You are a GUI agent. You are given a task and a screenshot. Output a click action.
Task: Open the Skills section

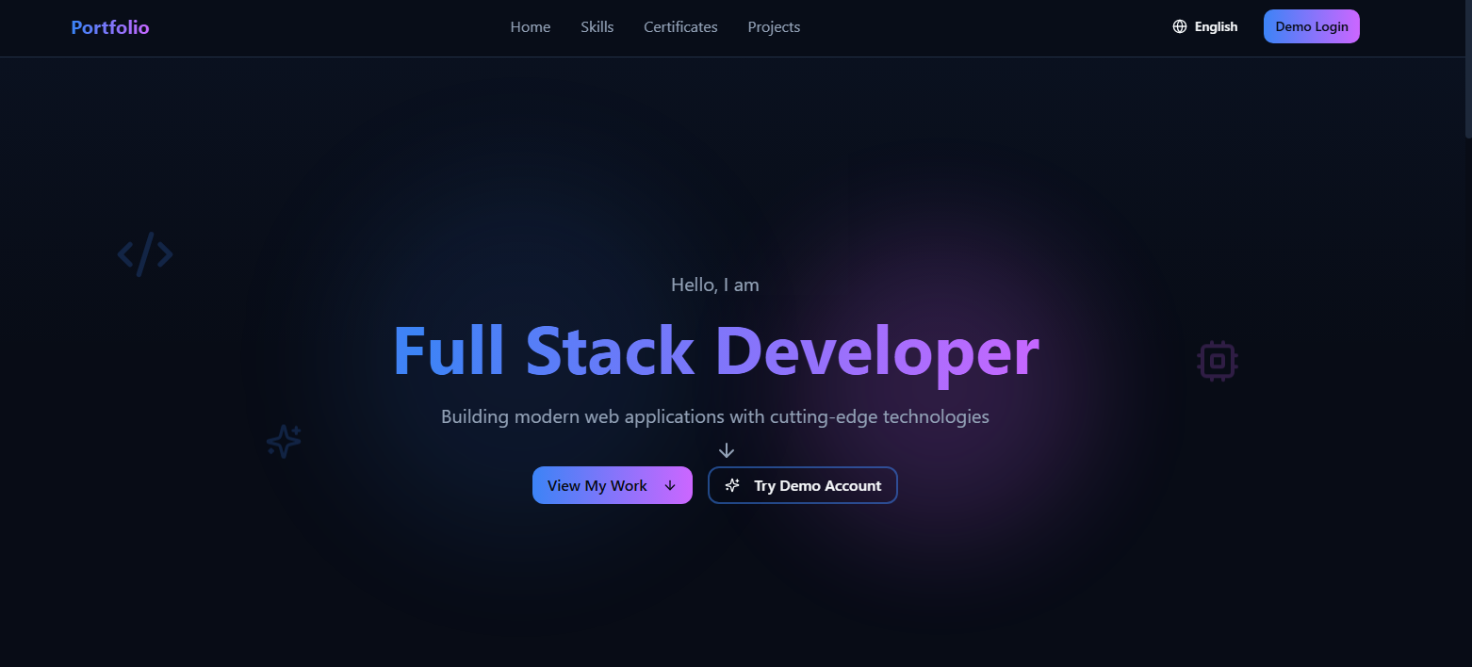tap(597, 26)
